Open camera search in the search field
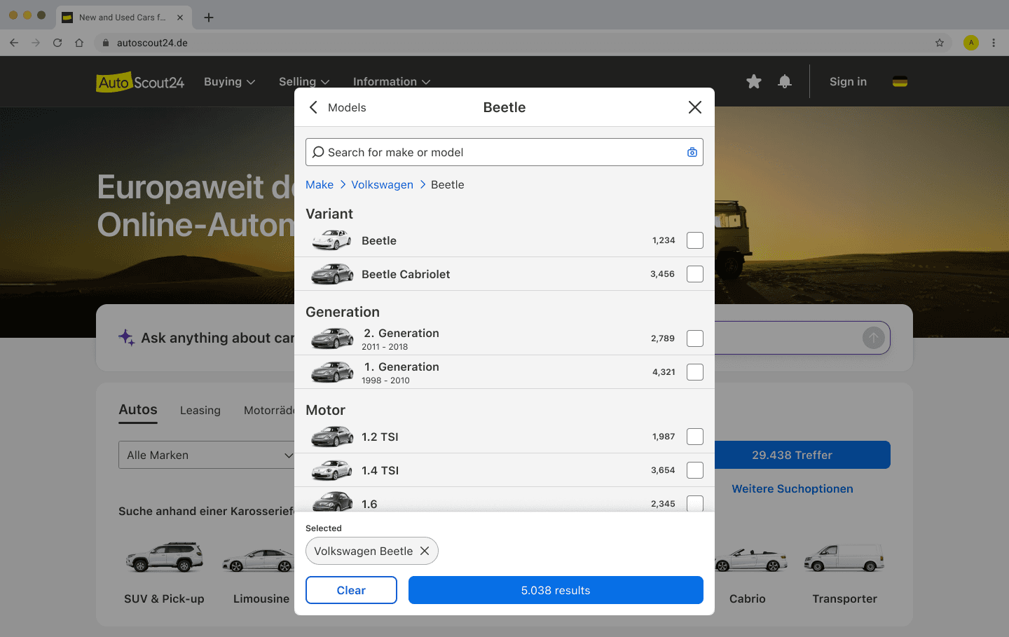Image resolution: width=1009 pixels, height=637 pixels. tap(692, 152)
